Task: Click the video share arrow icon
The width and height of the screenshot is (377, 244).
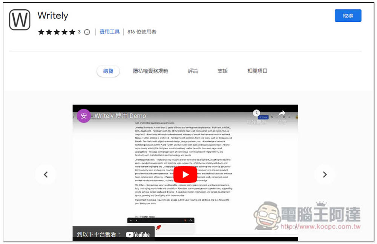Action: (x=282, y=113)
